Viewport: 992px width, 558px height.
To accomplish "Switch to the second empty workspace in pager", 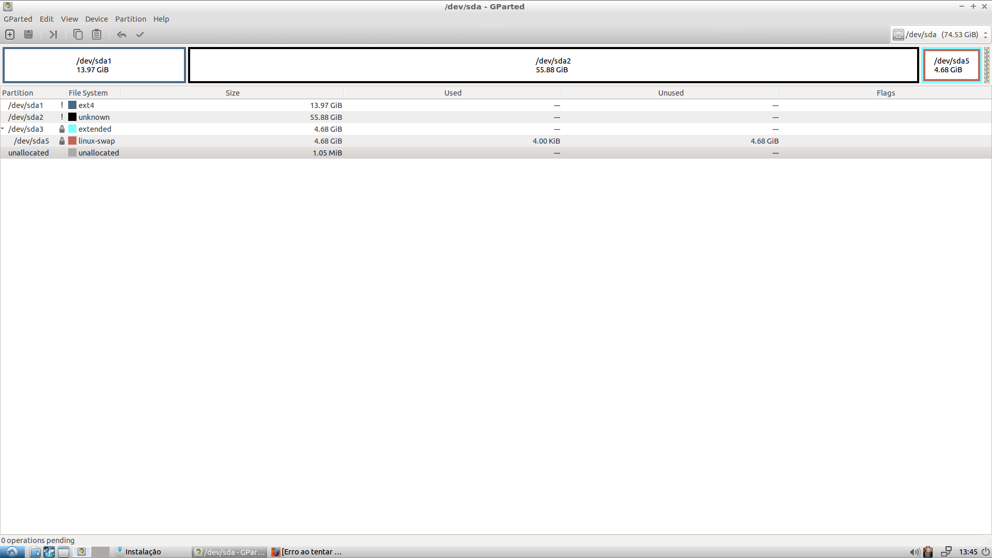I will (x=100, y=552).
